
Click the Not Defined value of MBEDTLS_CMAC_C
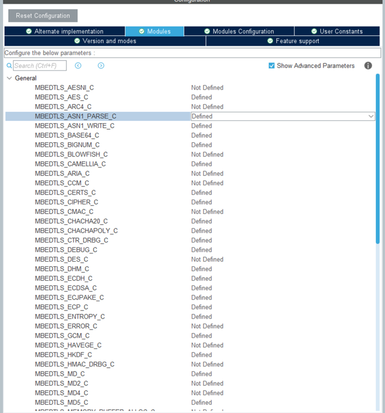coord(207,212)
